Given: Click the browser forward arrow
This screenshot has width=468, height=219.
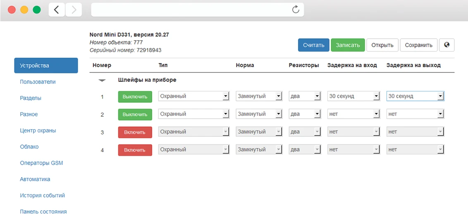Looking at the screenshot, I should pyautogui.click(x=74, y=10).
